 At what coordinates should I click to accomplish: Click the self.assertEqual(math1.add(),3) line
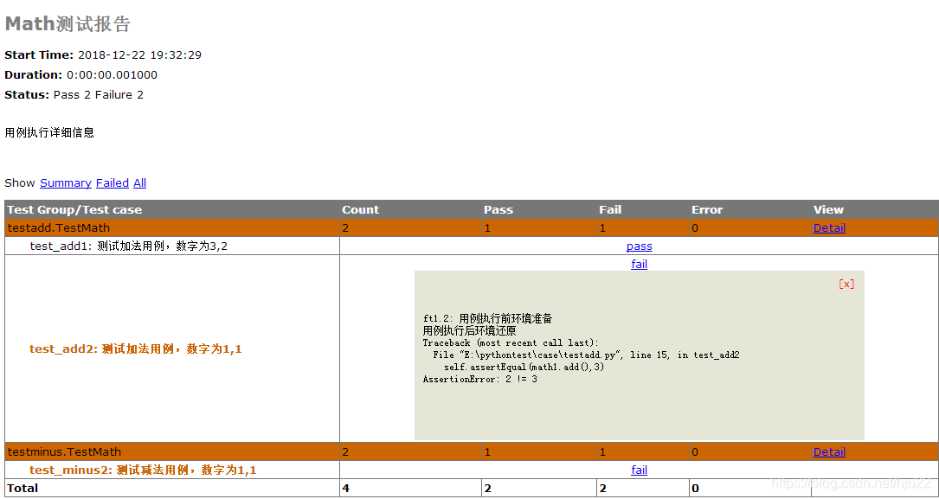524,367
